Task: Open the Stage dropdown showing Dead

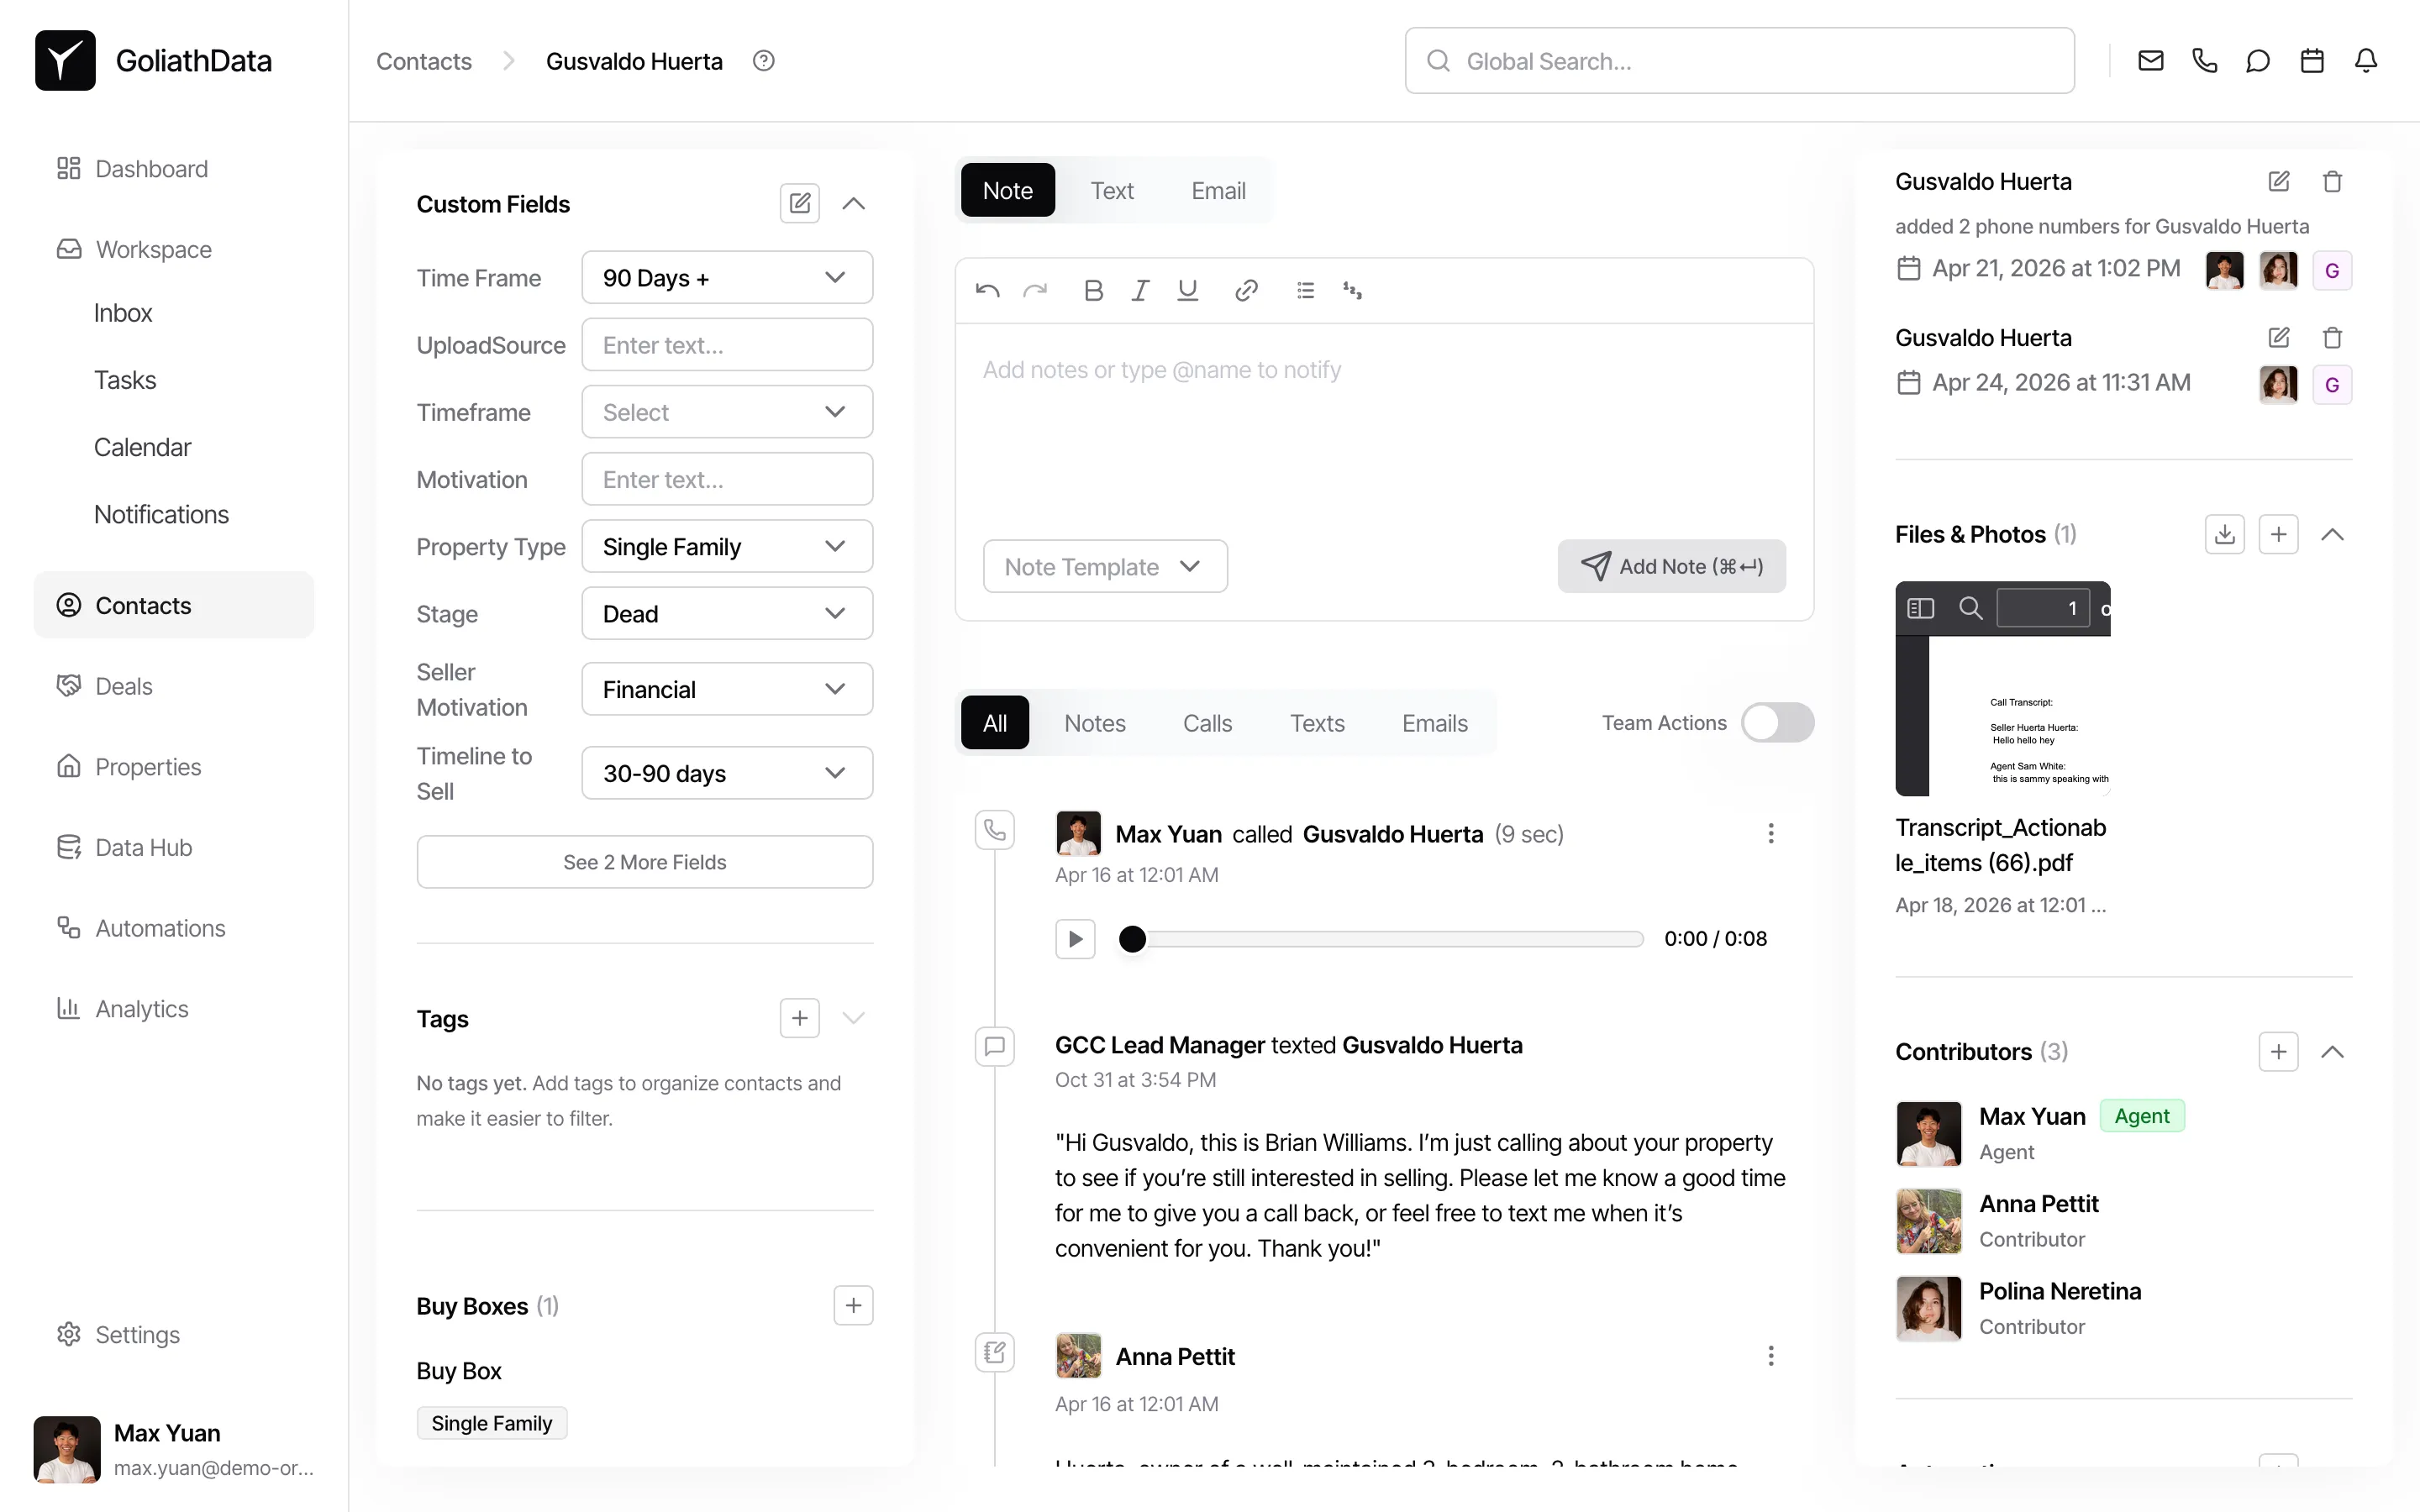Action: 726,614
